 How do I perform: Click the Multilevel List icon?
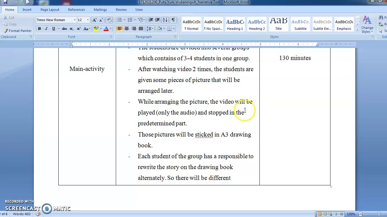pos(141,20)
